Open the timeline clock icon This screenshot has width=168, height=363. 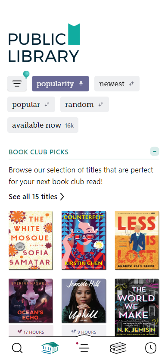(151, 348)
